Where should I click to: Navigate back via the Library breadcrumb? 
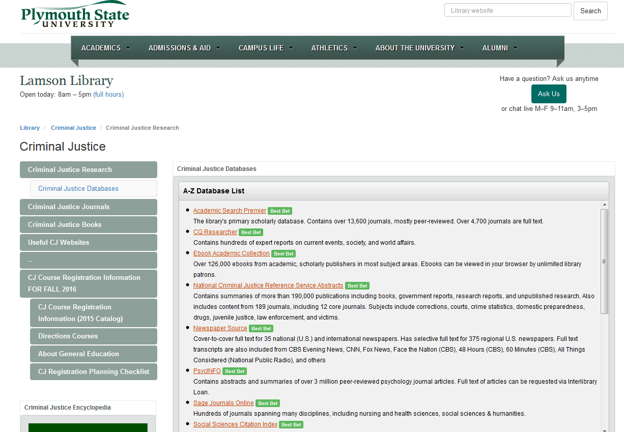click(x=30, y=127)
